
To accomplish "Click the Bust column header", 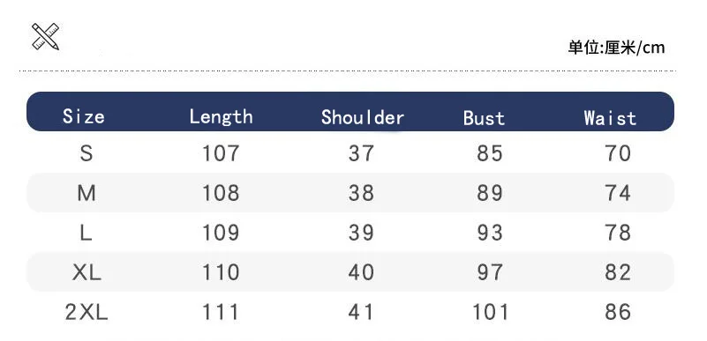I will click(x=484, y=118).
